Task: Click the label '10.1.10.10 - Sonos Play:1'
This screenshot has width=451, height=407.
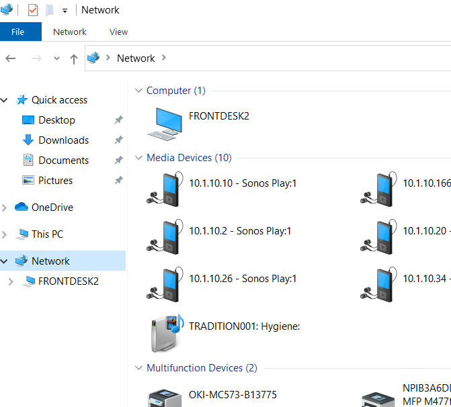Action: pyautogui.click(x=243, y=183)
